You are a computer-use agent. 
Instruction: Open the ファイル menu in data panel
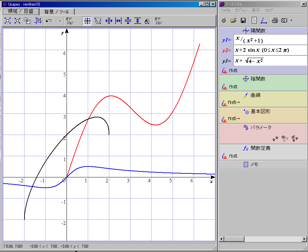click(x=226, y=10)
